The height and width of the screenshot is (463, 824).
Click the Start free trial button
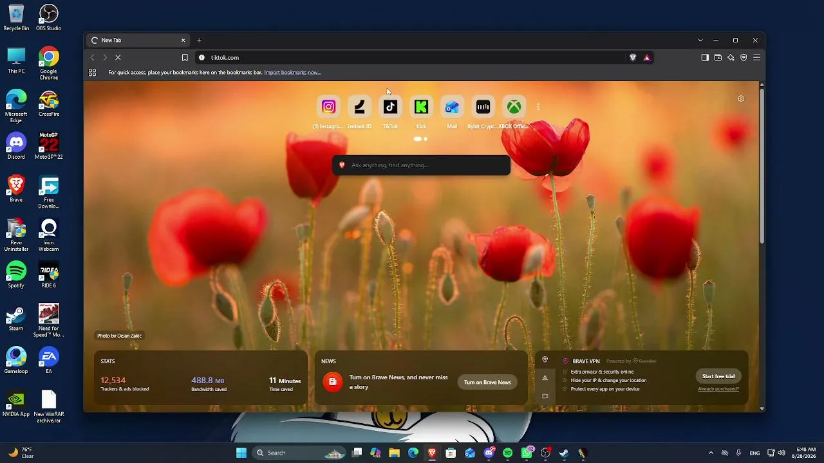tap(718, 376)
